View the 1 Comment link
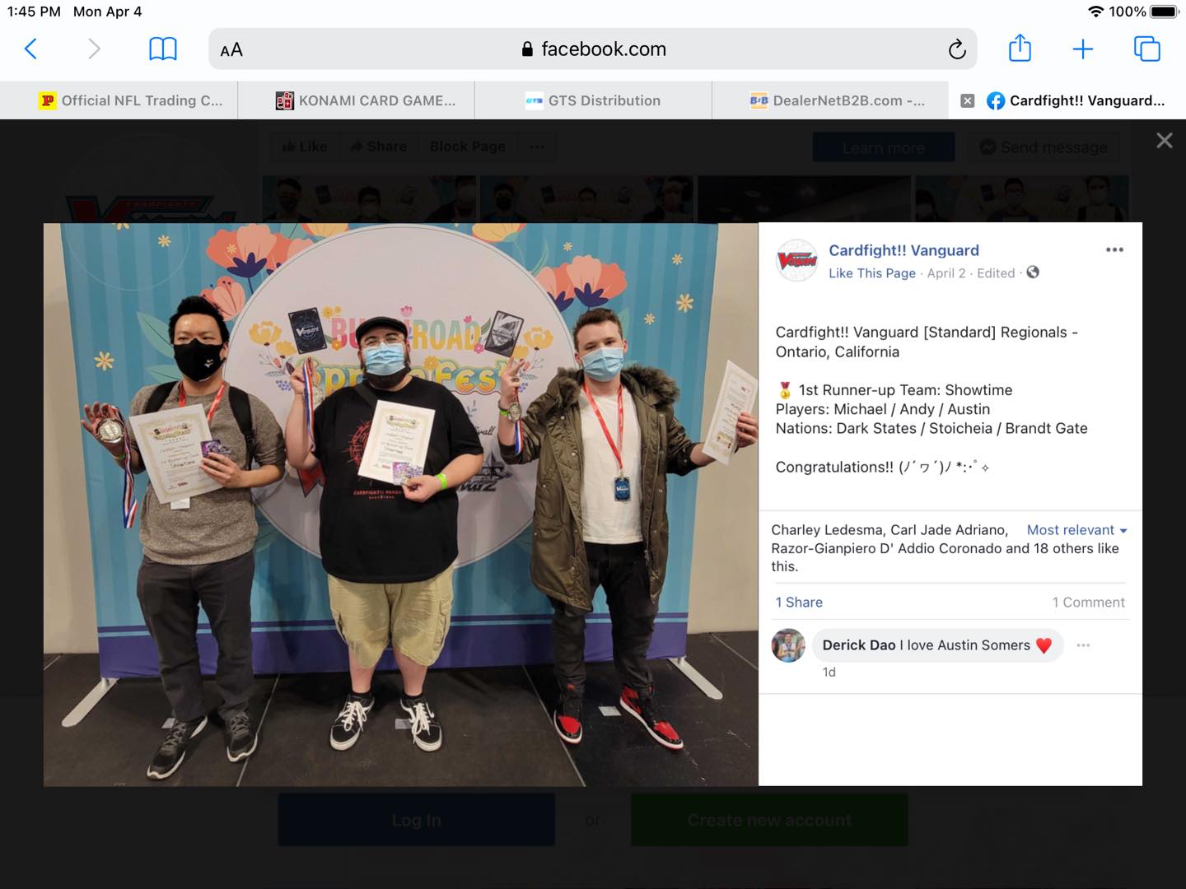The height and width of the screenshot is (889, 1186). (1088, 603)
